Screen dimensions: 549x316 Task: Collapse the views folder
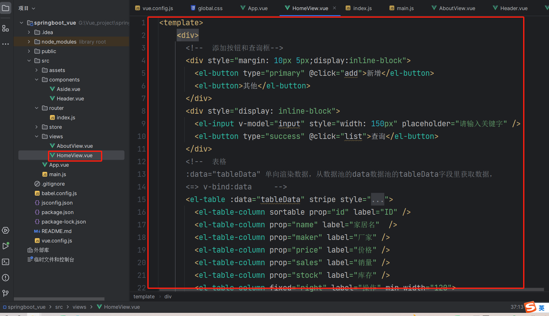pos(37,136)
